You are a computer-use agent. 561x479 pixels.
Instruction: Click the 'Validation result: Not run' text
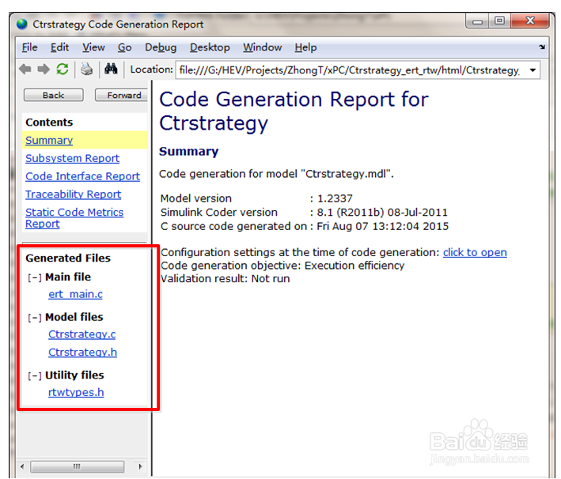(x=225, y=279)
